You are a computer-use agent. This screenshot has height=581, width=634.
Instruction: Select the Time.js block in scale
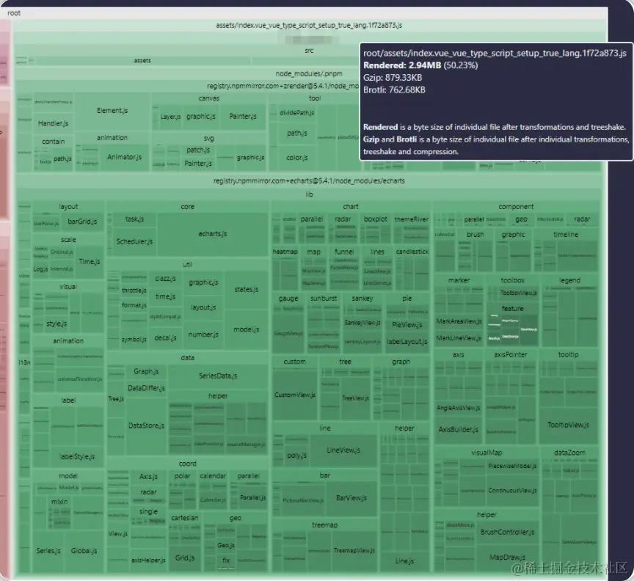pos(90,262)
